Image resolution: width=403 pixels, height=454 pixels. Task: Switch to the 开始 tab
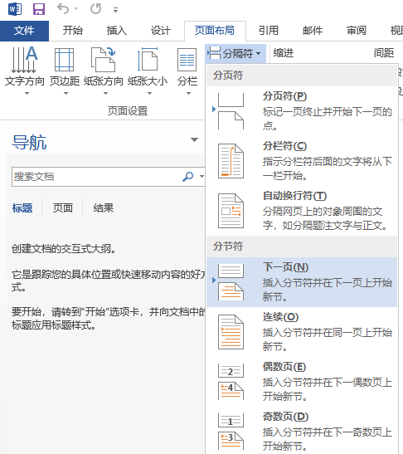point(73,31)
